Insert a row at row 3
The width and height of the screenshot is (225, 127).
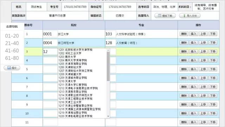(193, 52)
